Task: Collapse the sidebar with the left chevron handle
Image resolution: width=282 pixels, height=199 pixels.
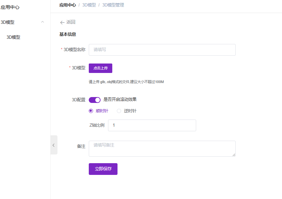Action: [54, 145]
